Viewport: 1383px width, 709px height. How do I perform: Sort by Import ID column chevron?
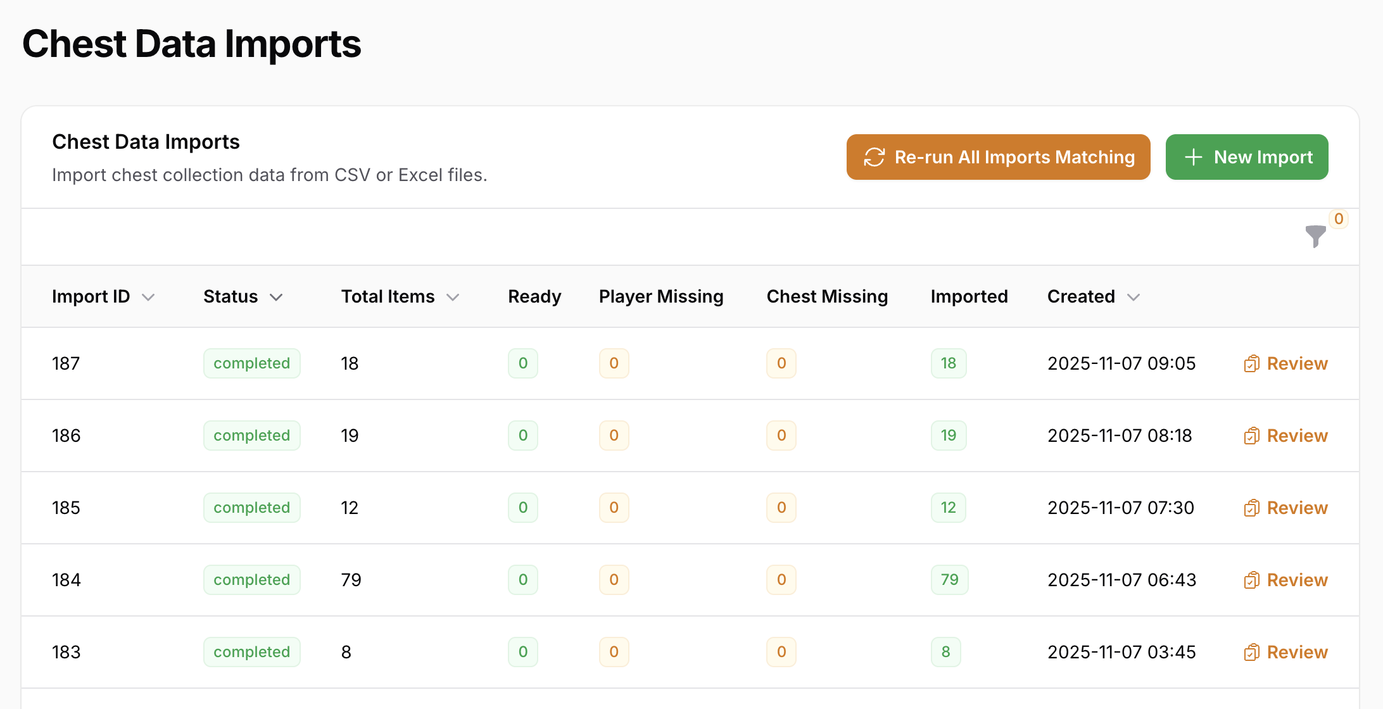[148, 298]
